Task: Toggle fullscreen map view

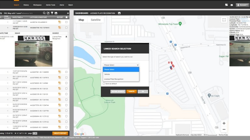Action: pos(224,20)
